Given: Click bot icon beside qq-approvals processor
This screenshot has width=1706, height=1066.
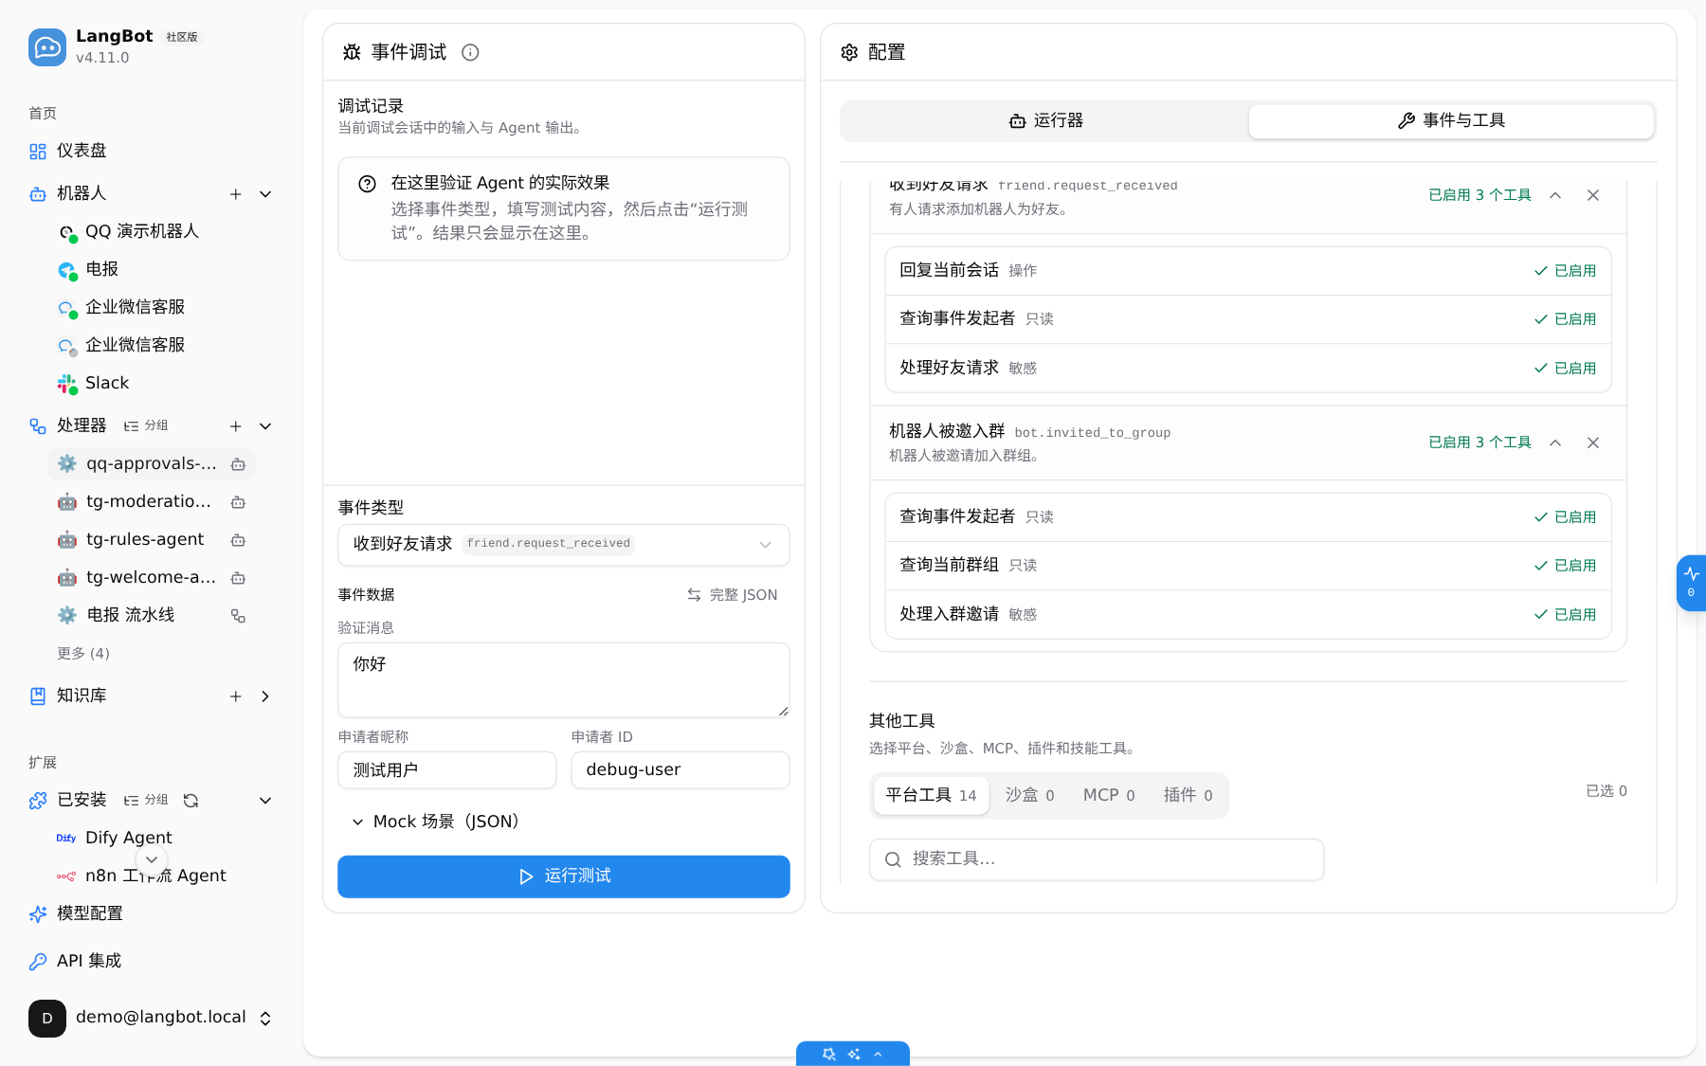Looking at the screenshot, I should pos(239,464).
